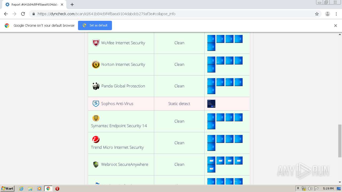Open the last top-row McAfee screenshot thumbnail
Viewport: 342px width, 192px height.
click(239, 39)
